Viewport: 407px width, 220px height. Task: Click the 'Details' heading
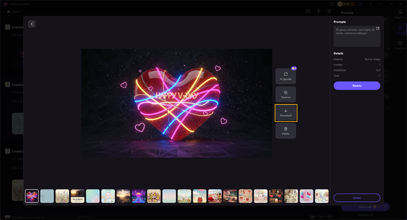click(338, 53)
